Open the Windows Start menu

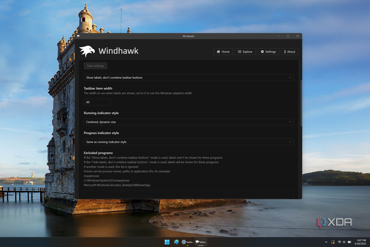[167, 242]
